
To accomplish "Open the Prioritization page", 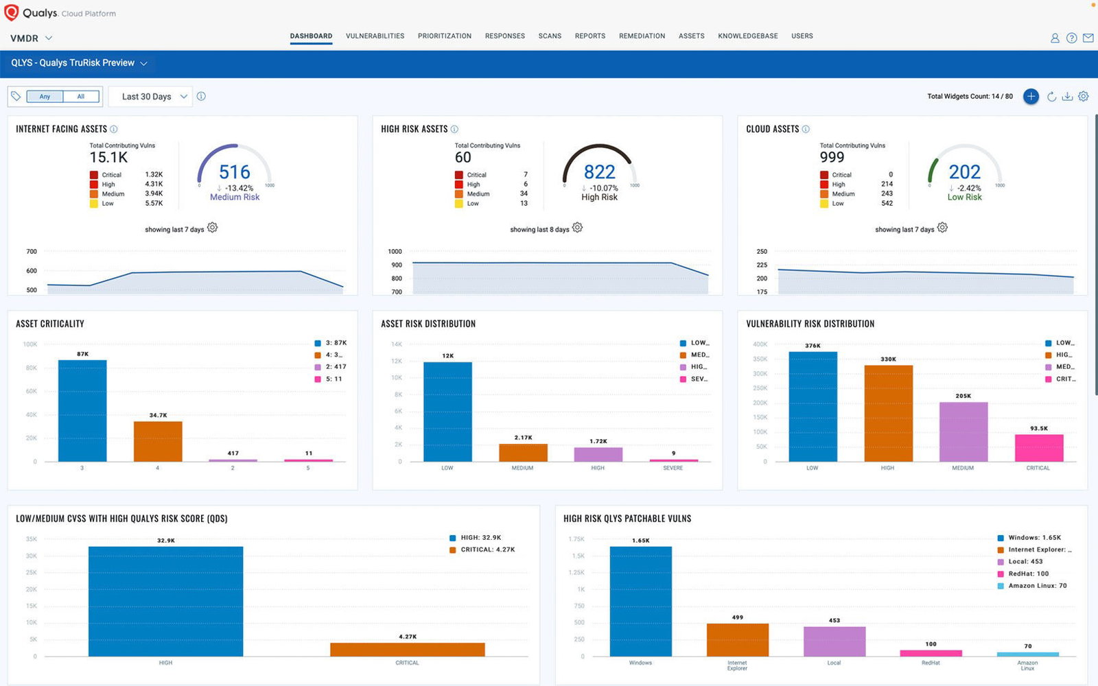I will coord(445,36).
